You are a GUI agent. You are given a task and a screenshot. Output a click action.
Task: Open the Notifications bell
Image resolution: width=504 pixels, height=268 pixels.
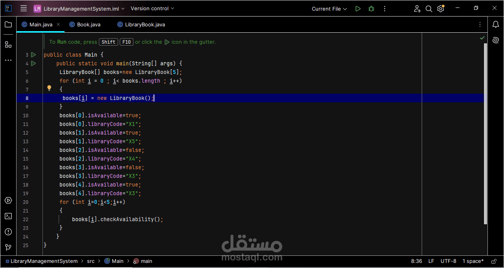point(496,24)
